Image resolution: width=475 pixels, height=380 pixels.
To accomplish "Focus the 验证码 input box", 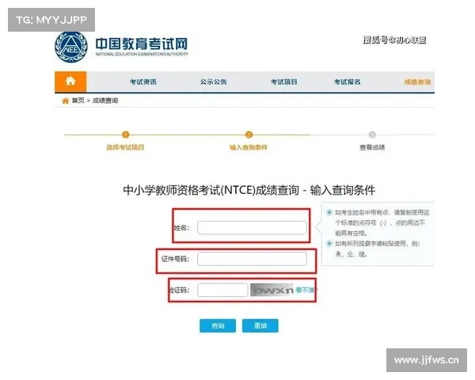I will tap(222, 290).
